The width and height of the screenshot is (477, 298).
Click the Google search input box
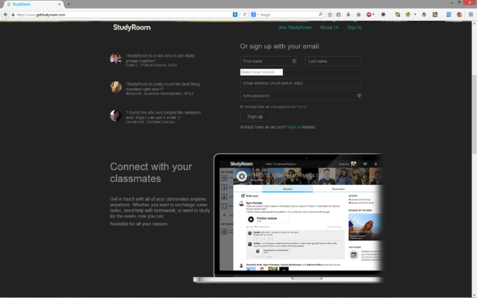click(x=288, y=14)
